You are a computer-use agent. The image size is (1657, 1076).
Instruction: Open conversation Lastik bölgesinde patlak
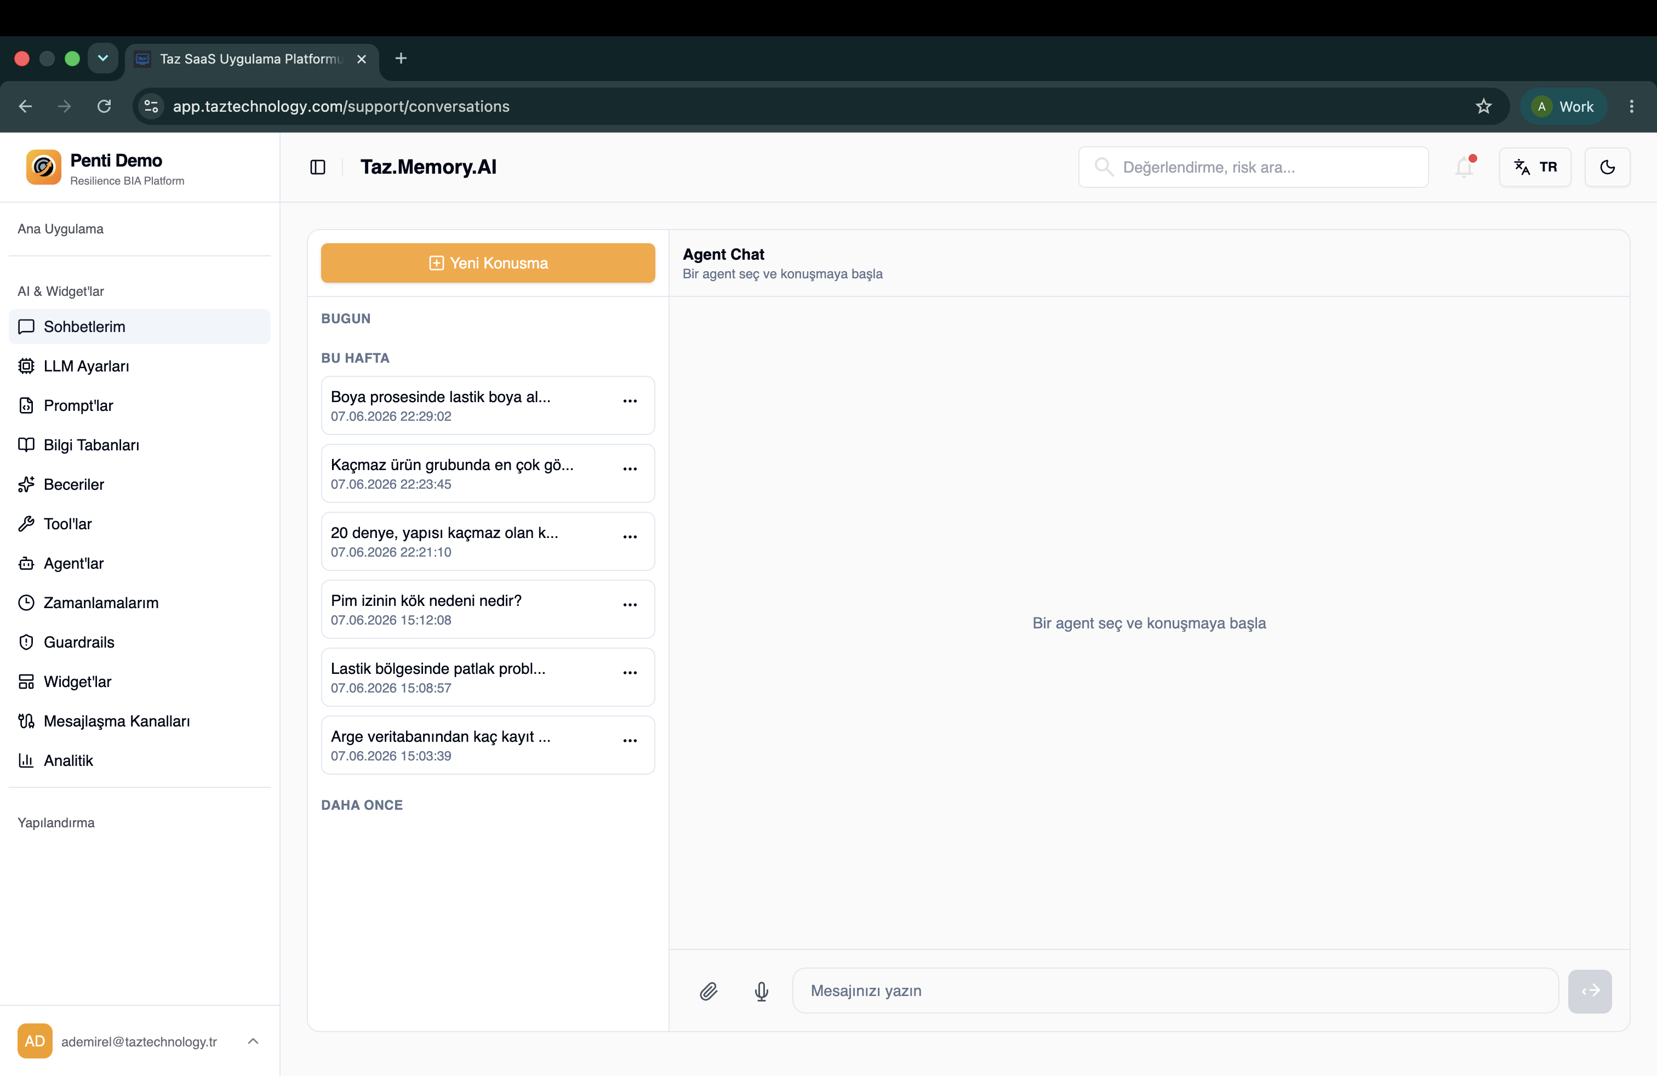[488, 677]
